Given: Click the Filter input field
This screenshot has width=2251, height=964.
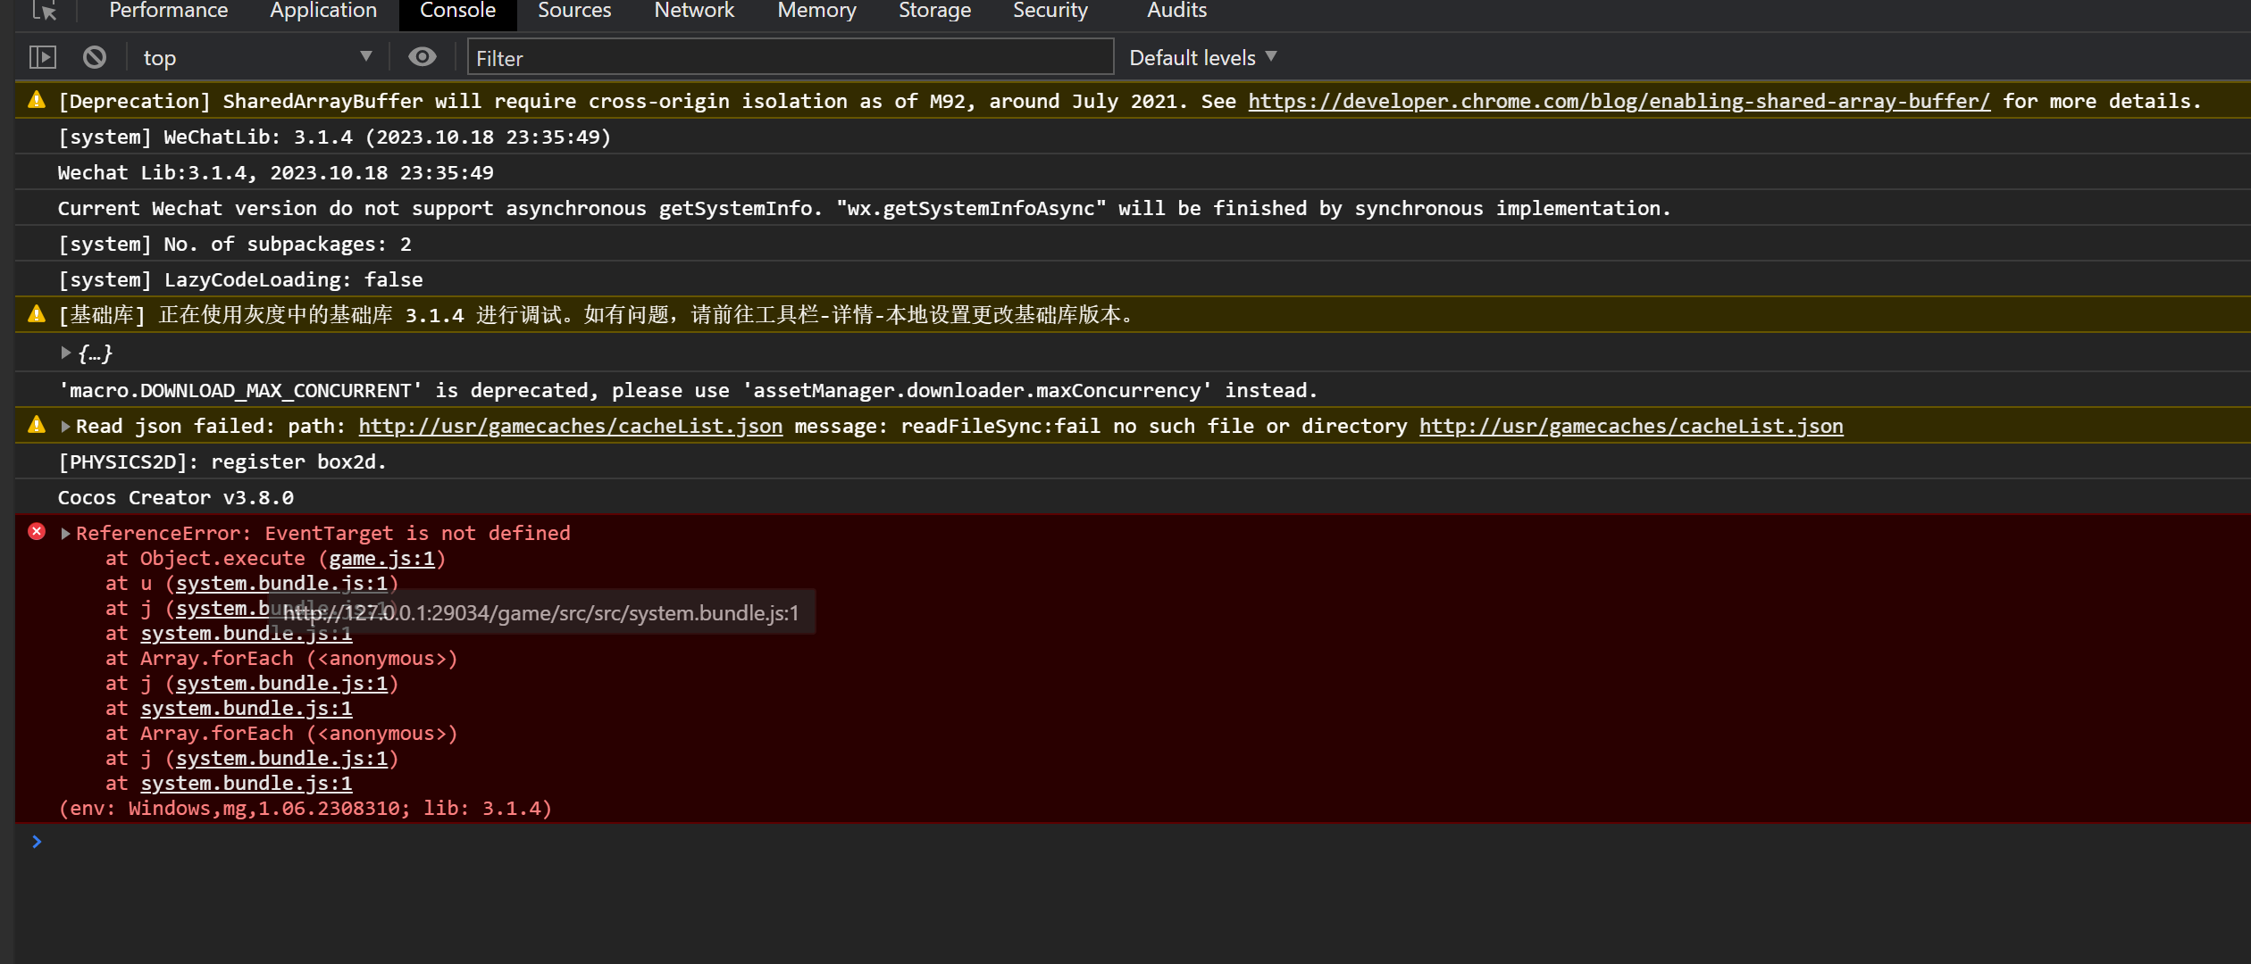Looking at the screenshot, I should point(790,58).
